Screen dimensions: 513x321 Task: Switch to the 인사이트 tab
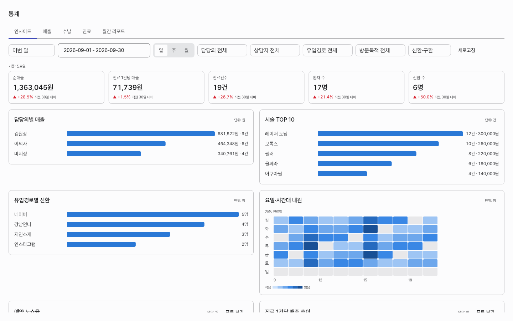(23, 31)
